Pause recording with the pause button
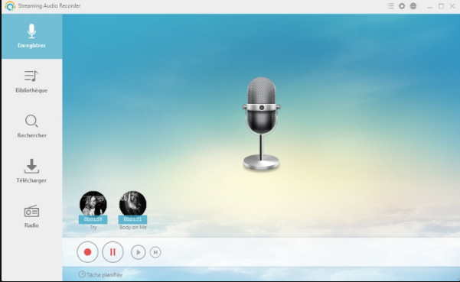The height and width of the screenshot is (282, 460). coord(113,252)
